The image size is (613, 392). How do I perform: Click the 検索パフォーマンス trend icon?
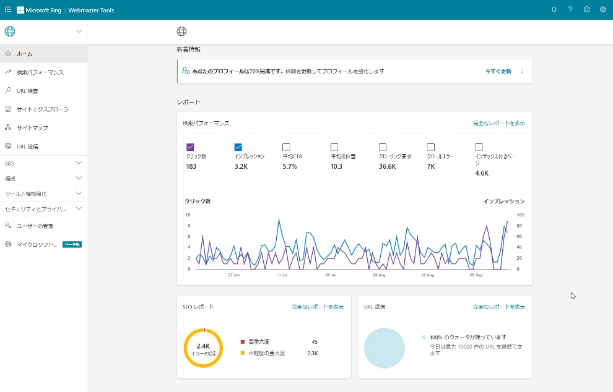[x=8, y=72]
